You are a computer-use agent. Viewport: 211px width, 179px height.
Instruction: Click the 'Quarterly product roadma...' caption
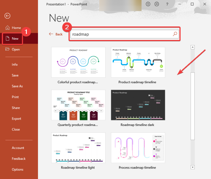(x=78, y=125)
